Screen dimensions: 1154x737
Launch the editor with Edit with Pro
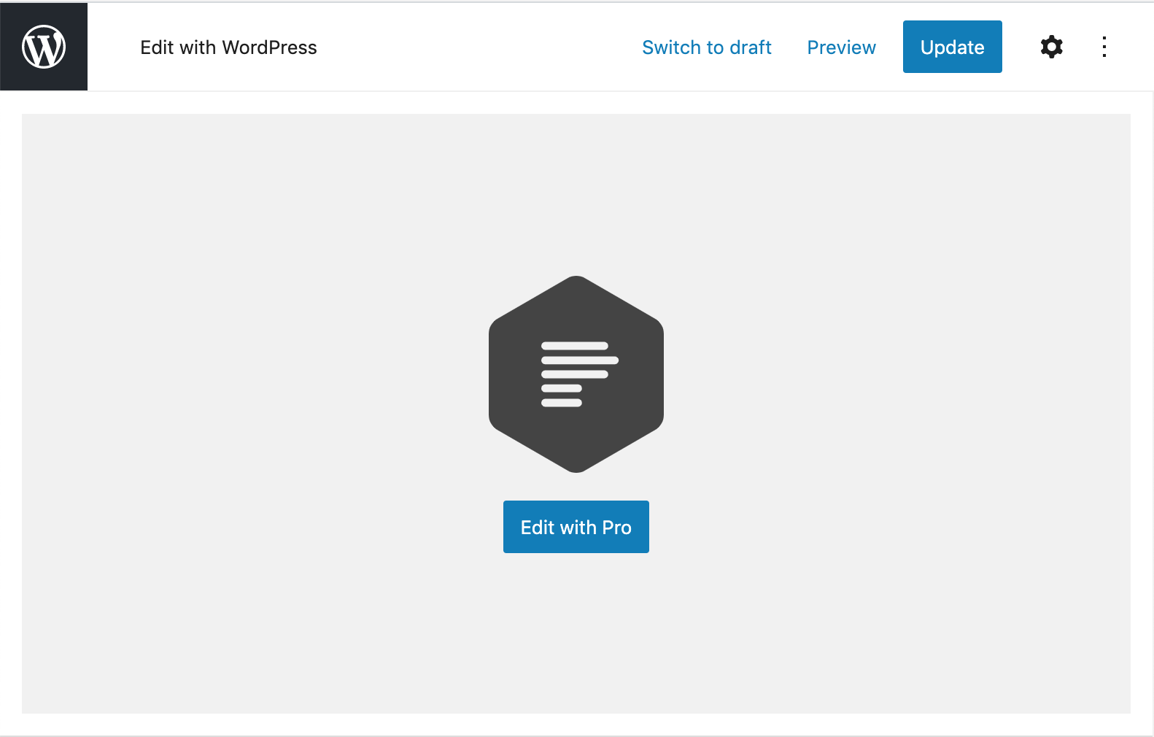point(576,527)
